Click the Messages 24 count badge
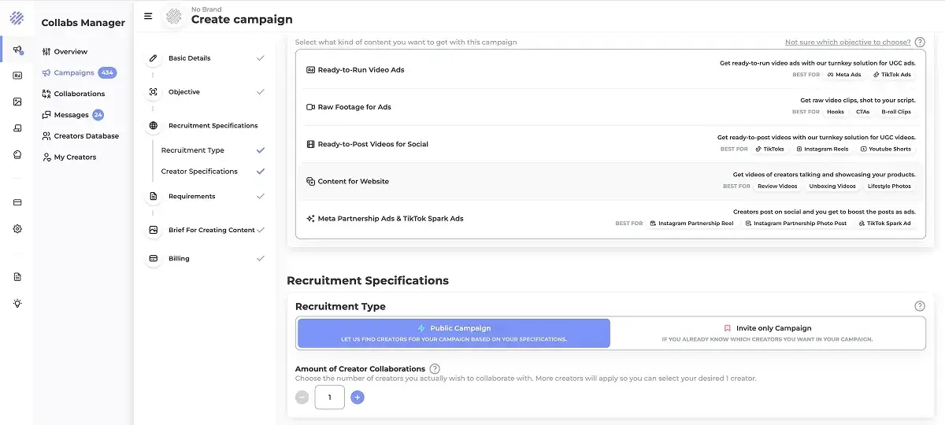This screenshot has width=945, height=425. coord(98,115)
